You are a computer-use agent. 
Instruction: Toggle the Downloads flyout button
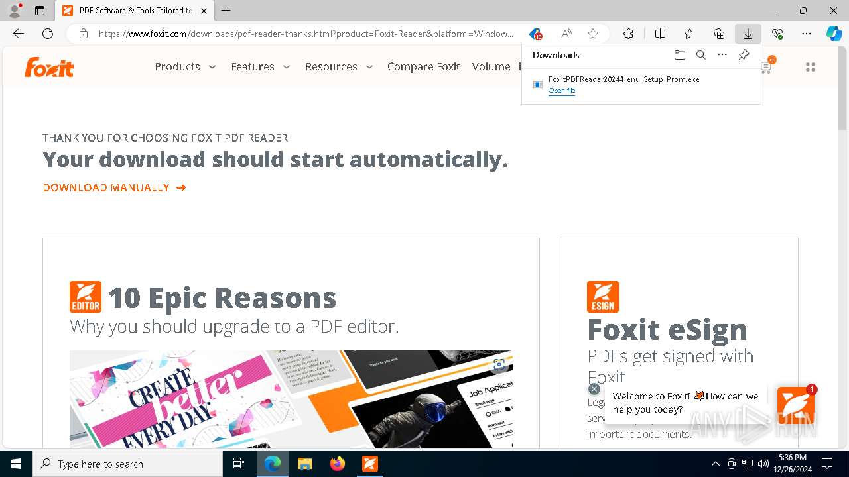(748, 34)
